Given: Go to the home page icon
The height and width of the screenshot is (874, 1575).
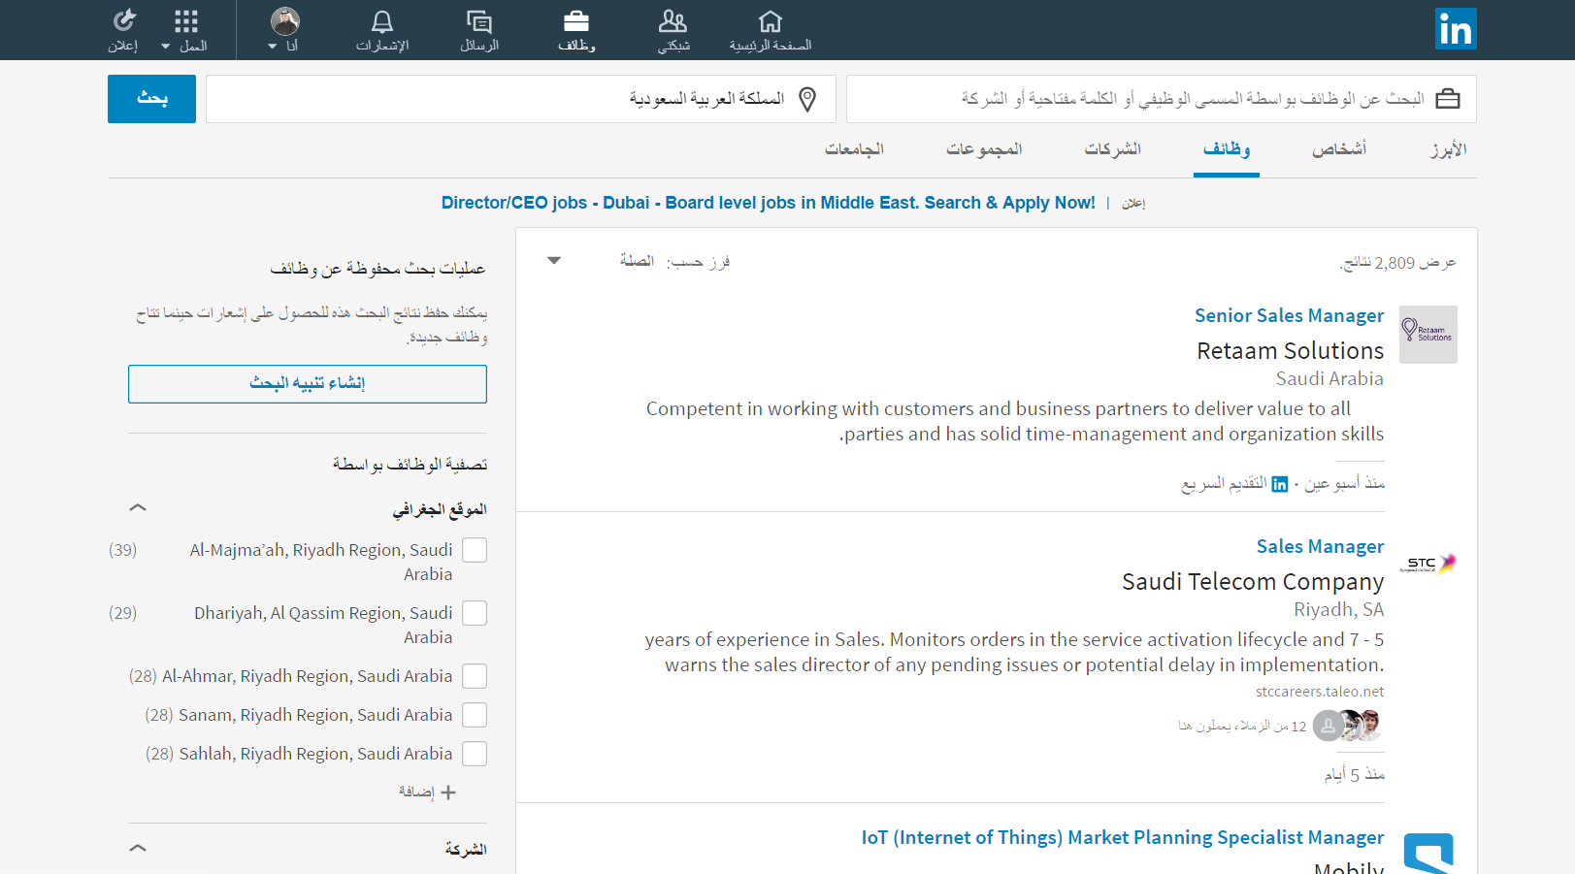Looking at the screenshot, I should 770,21.
